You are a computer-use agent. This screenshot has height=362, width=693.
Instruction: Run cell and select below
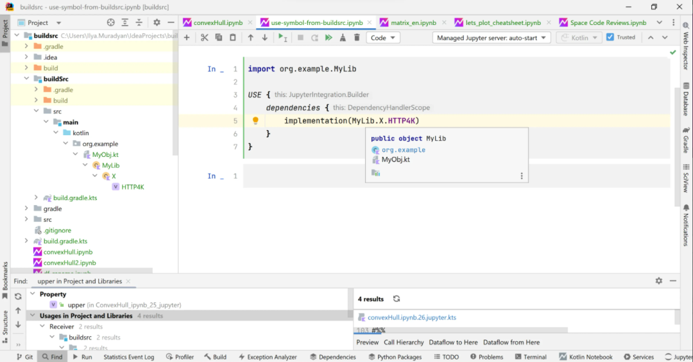click(x=283, y=38)
